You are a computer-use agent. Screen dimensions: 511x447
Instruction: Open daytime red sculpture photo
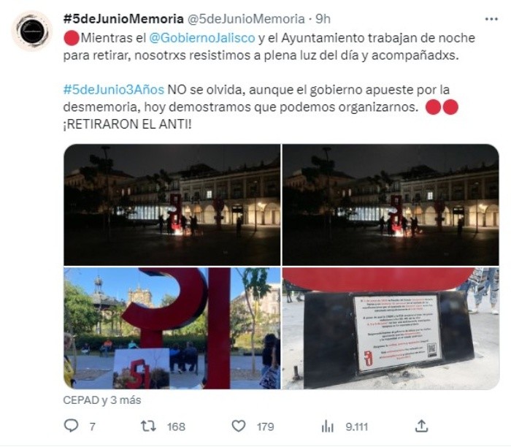pyautogui.click(x=172, y=329)
